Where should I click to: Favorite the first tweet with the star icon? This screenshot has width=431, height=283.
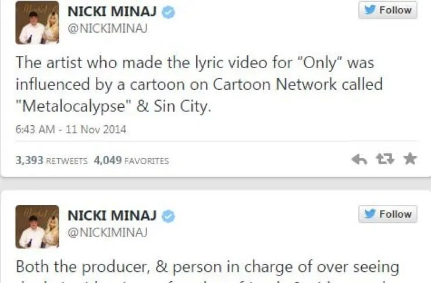coord(409,159)
